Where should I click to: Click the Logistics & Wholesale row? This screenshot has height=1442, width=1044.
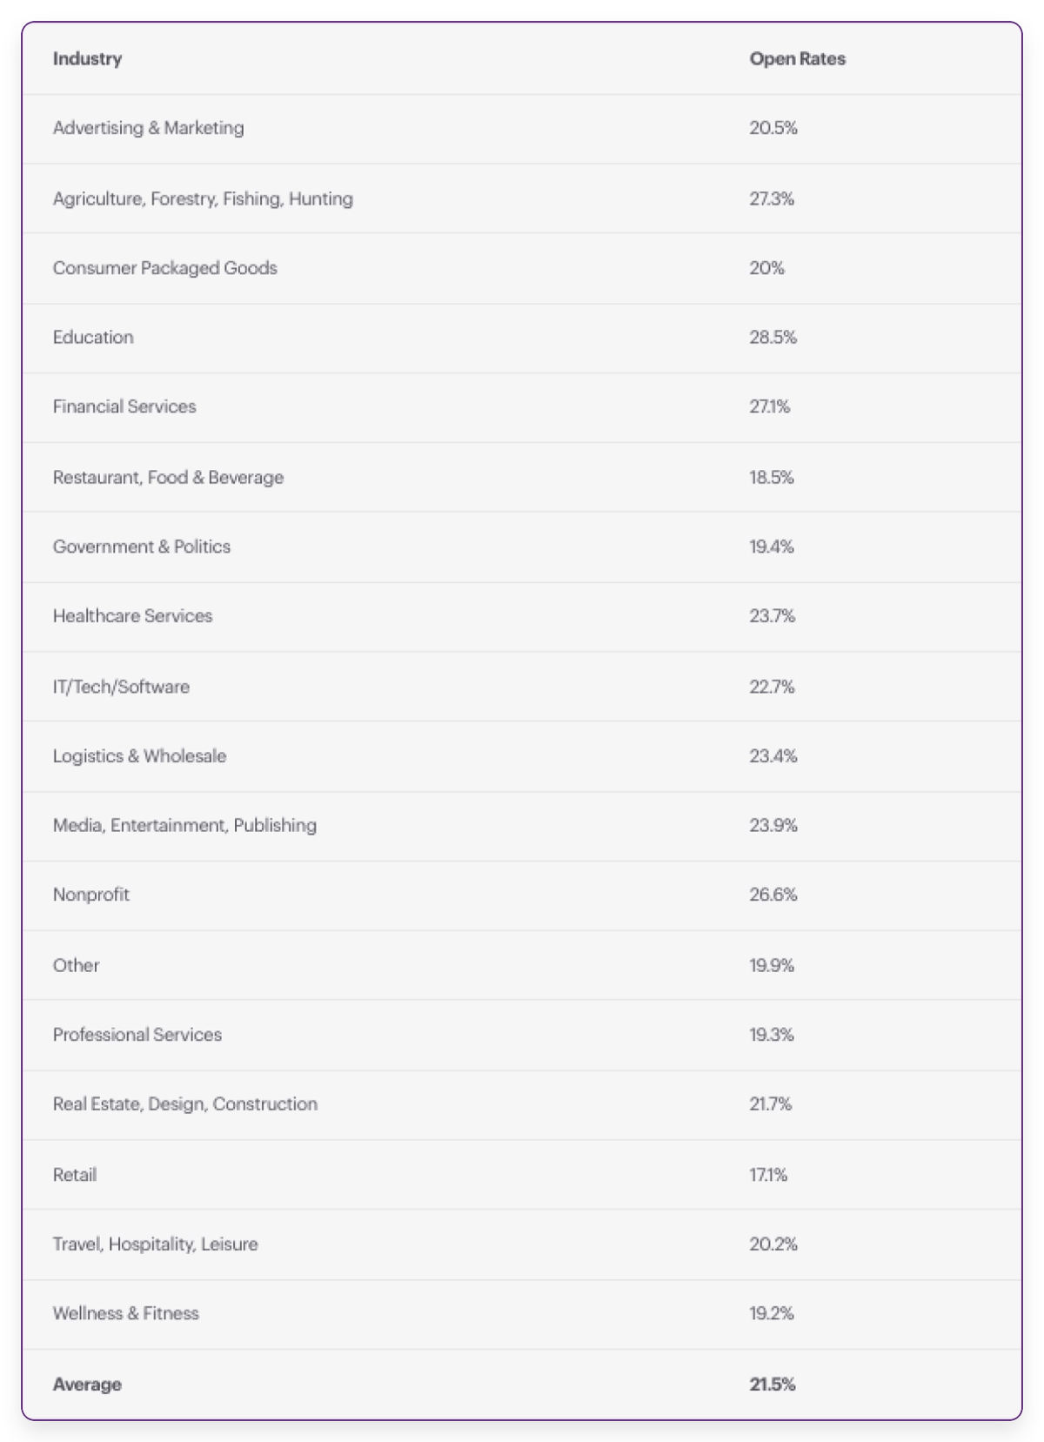(139, 756)
